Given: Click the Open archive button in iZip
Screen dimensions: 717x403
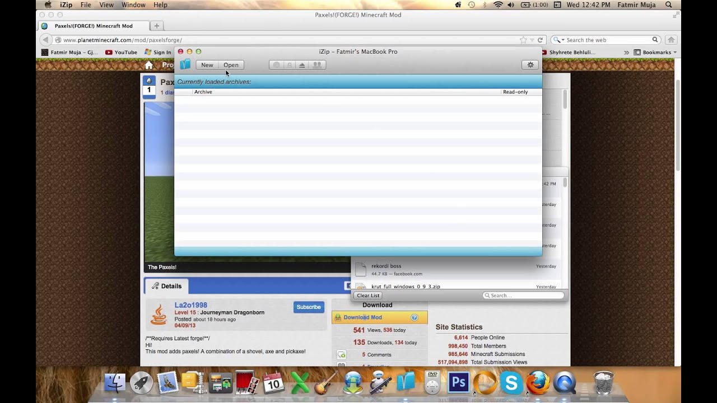Looking at the screenshot, I should [231, 65].
